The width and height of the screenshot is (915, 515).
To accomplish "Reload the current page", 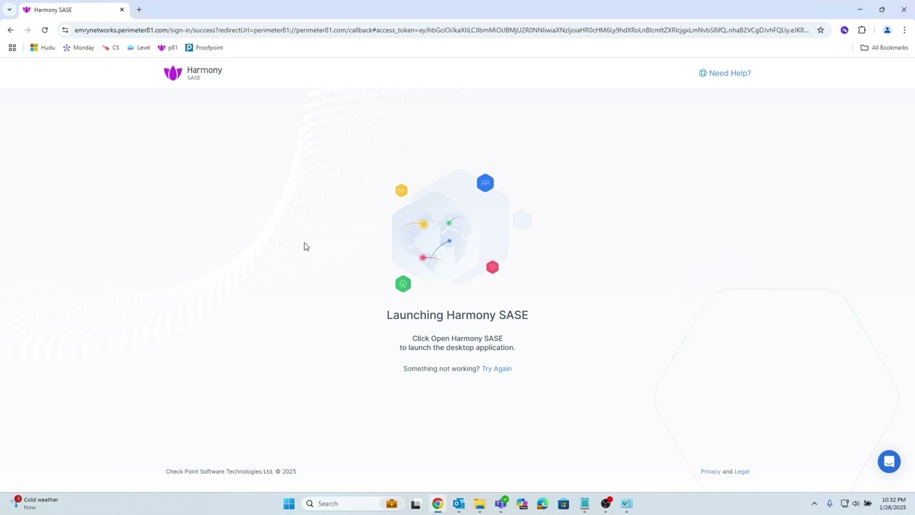I will [45, 30].
